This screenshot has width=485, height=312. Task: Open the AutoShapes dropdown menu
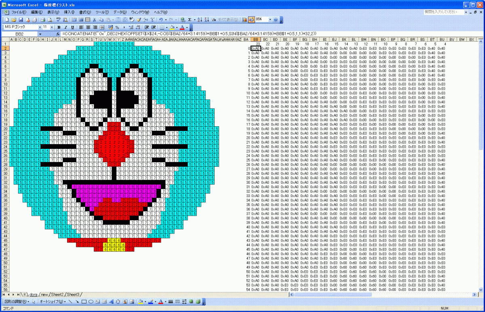[x=53, y=301]
